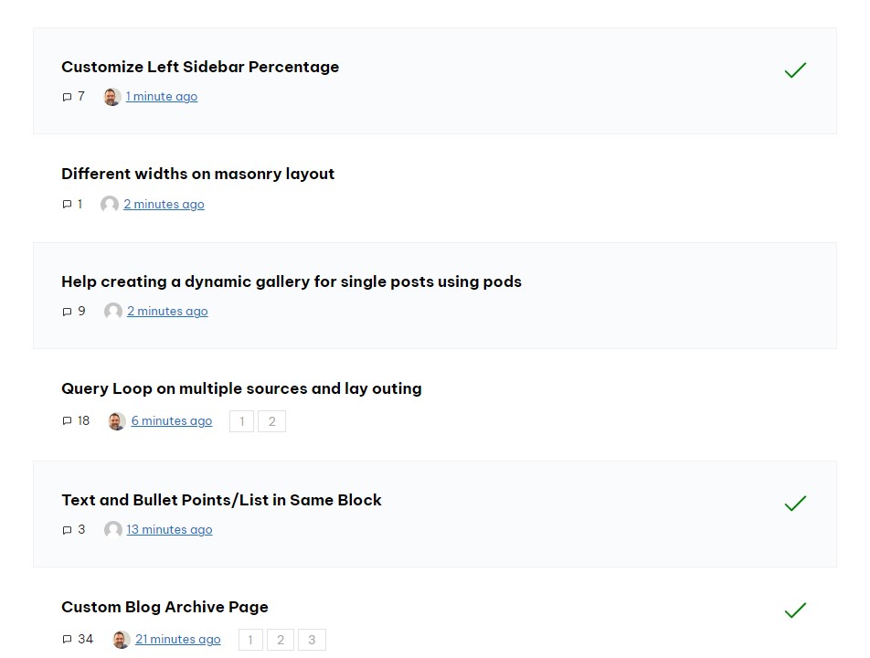Image resolution: width=870 pixels, height=658 pixels.
Task: Click the avatar next to 6 minutes ago
Action: [117, 421]
